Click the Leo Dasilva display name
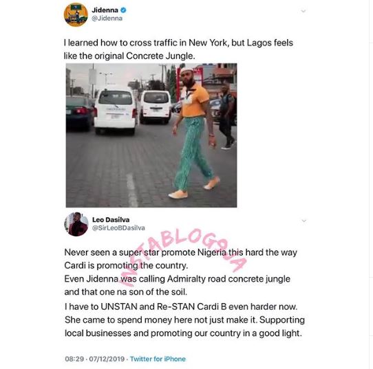This screenshot has width=373, height=369. pyautogui.click(x=111, y=220)
